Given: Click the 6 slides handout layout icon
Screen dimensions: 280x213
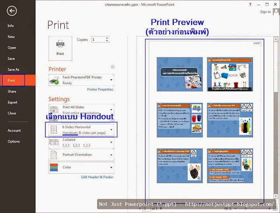Looking at the screenshot, I should [54, 130].
